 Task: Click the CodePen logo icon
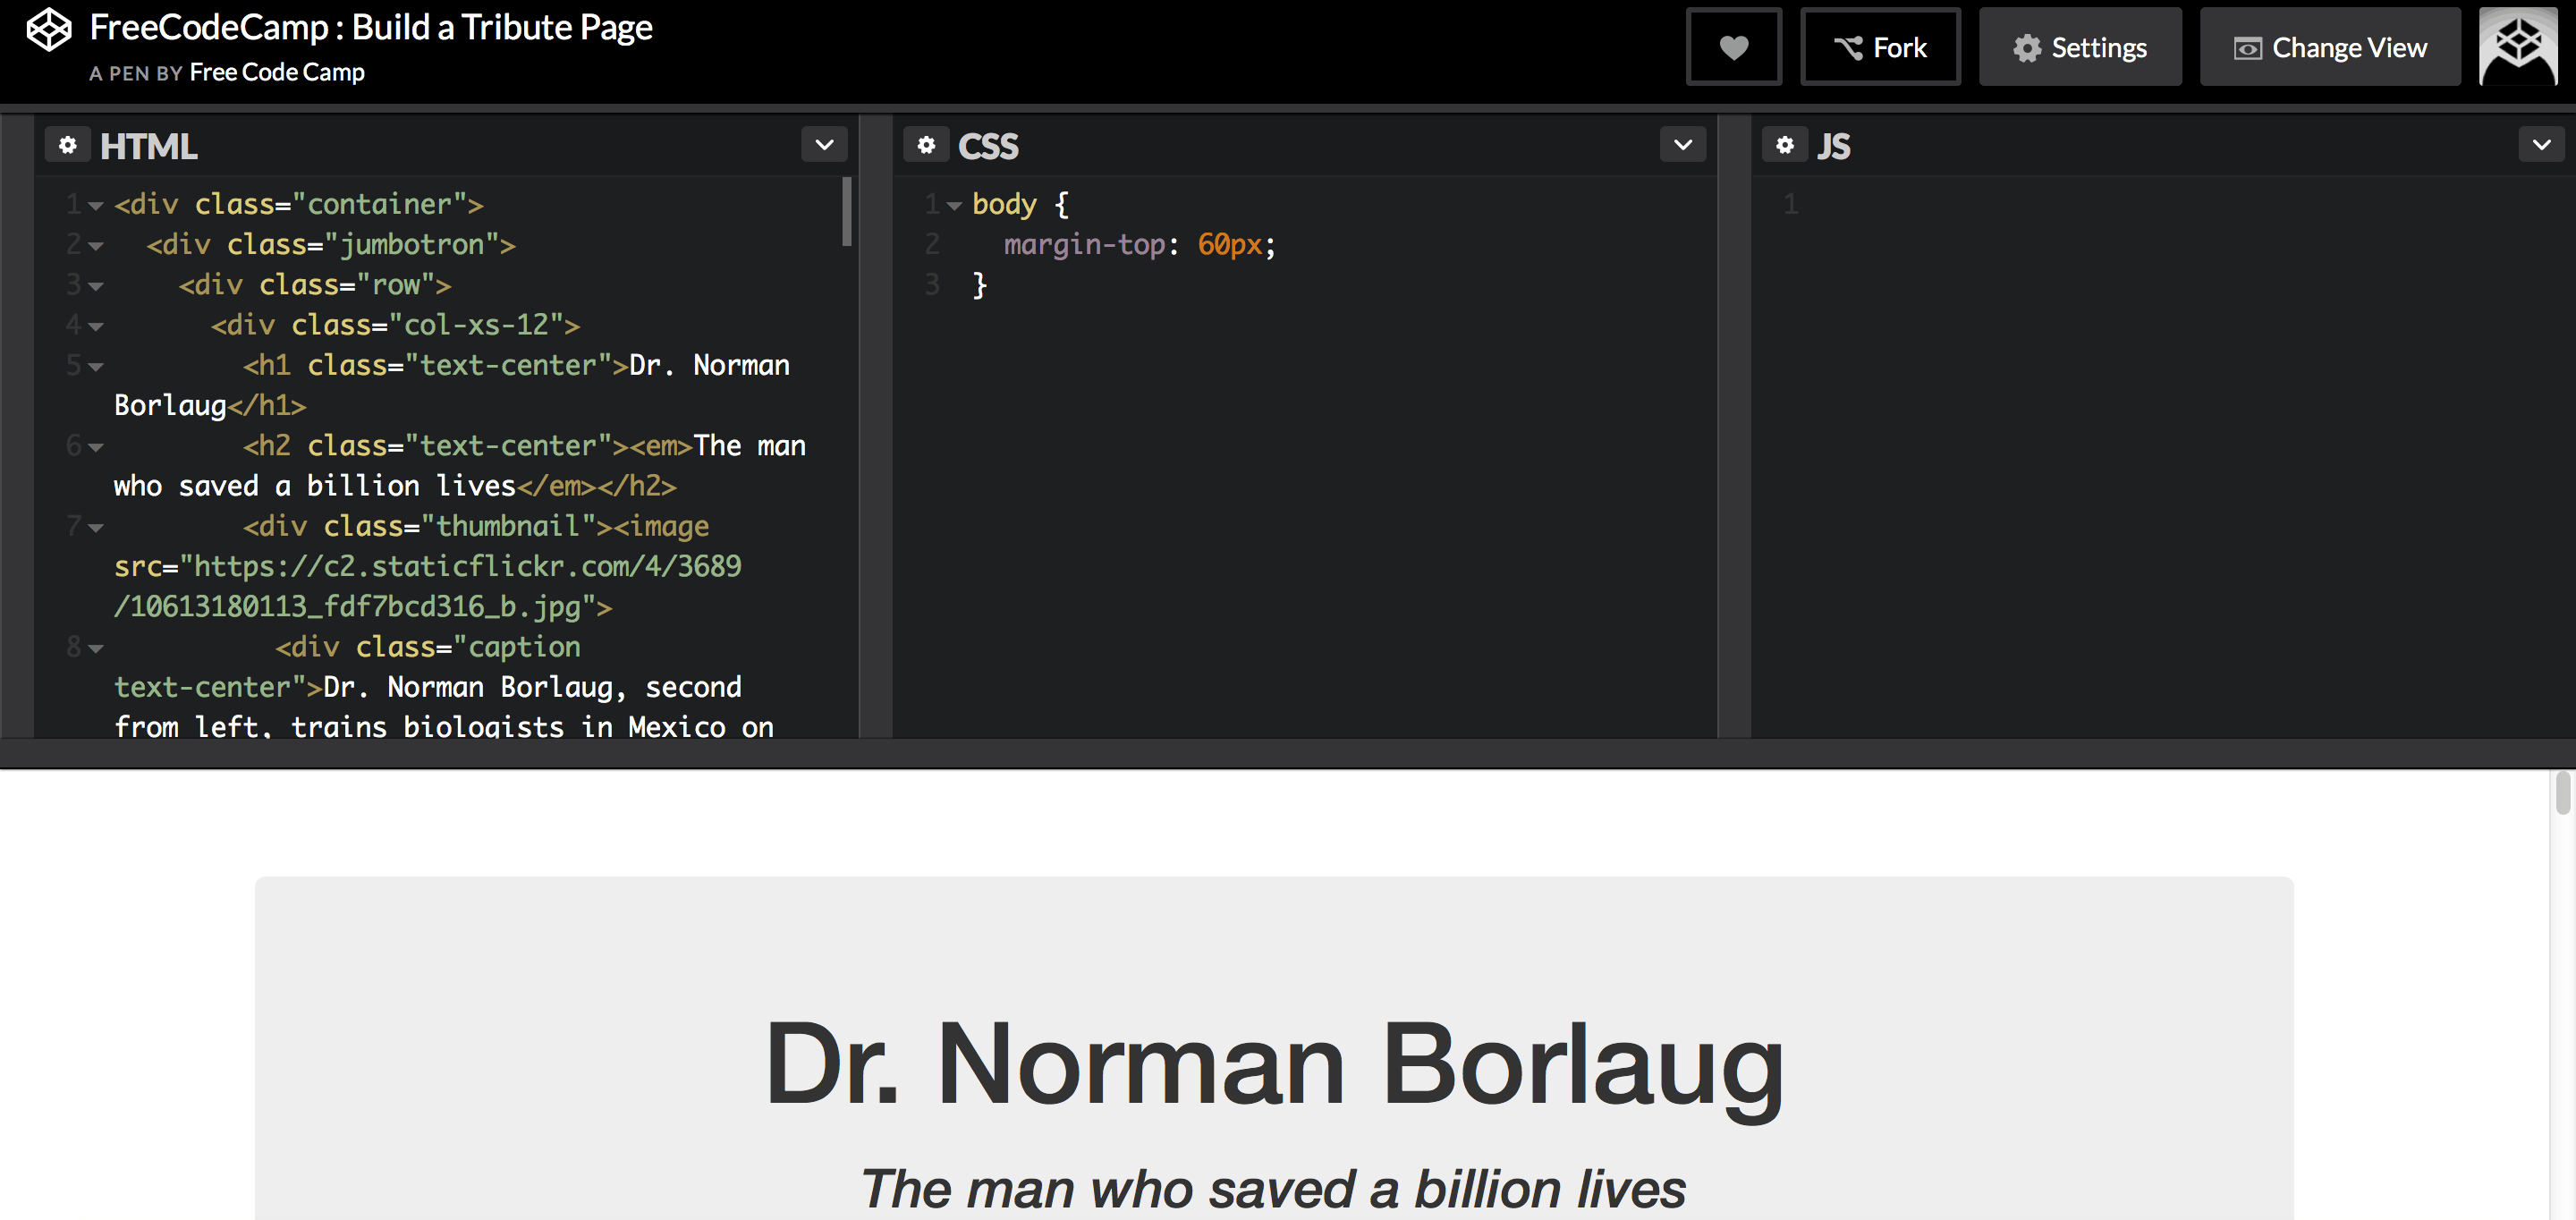point(48,30)
